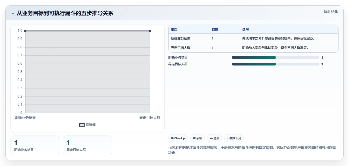Image resolution: width=349 pixels, height=166 pixels.
Task: Click the 表格 tag
Action: 198,138
